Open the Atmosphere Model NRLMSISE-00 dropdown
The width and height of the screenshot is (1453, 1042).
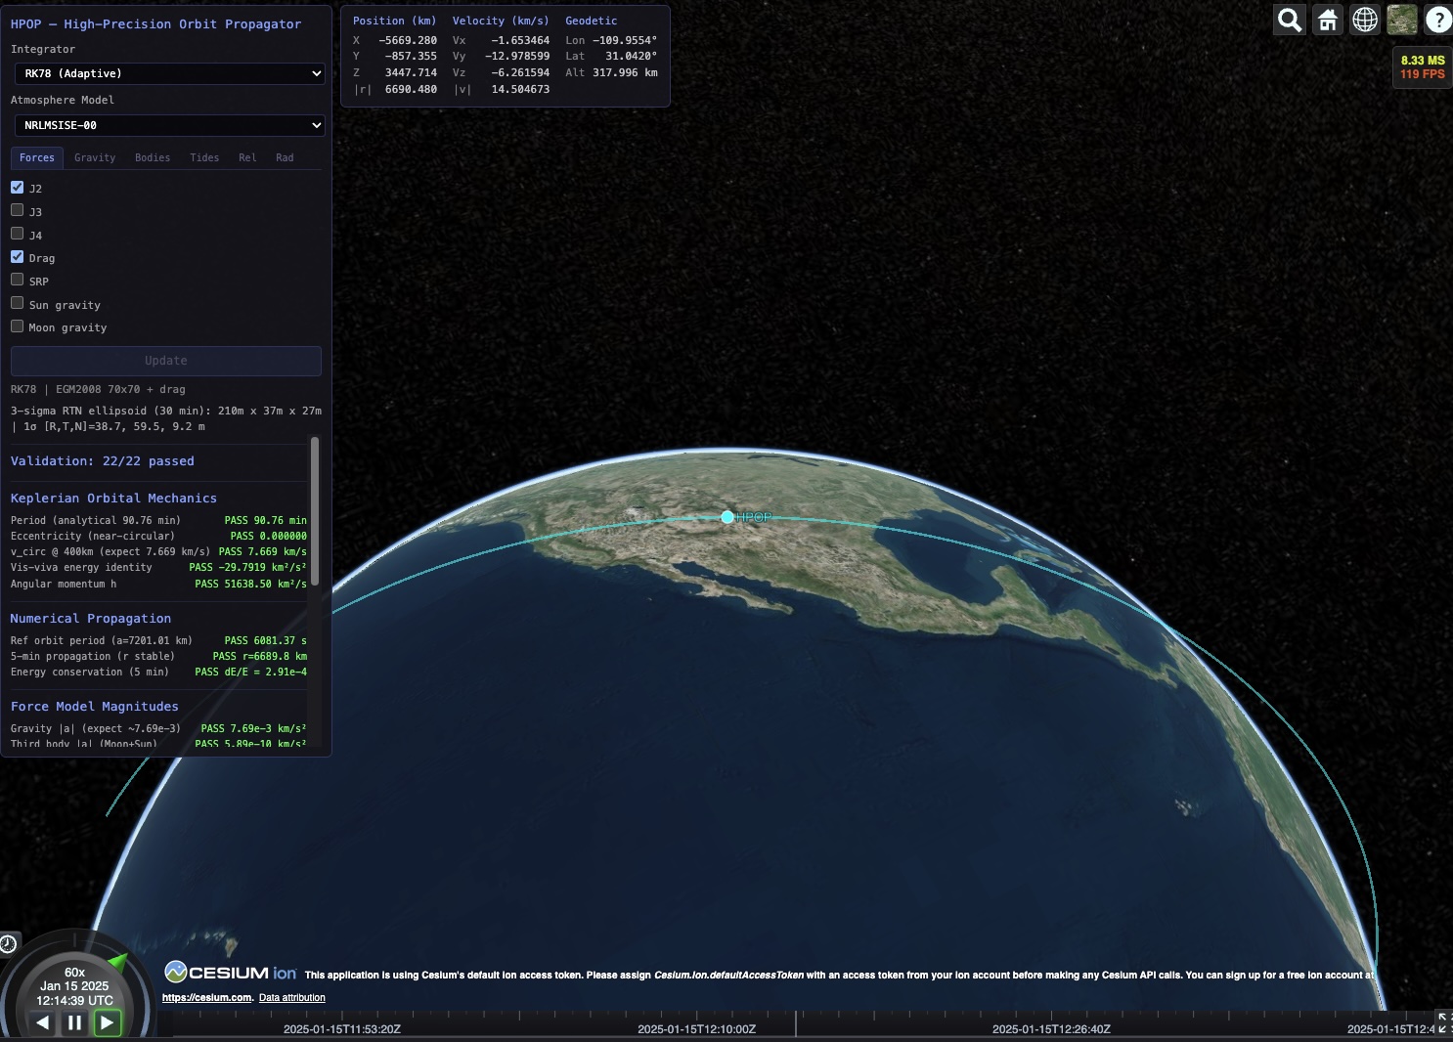[169, 125]
